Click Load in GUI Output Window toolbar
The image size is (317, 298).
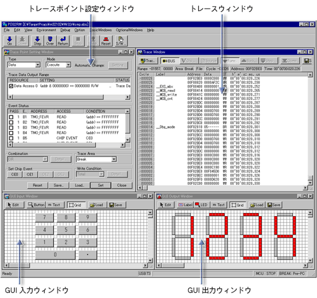257,205
